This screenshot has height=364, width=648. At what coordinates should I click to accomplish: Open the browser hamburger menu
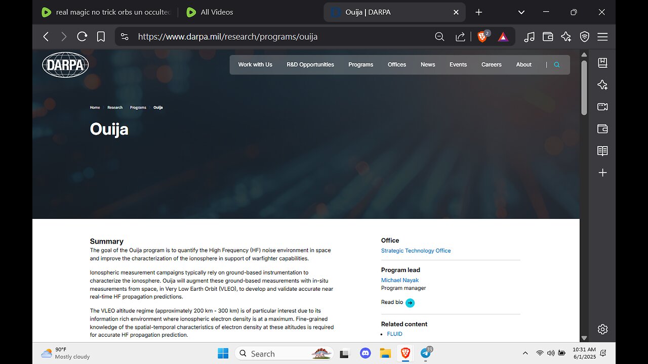(x=602, y=36)
